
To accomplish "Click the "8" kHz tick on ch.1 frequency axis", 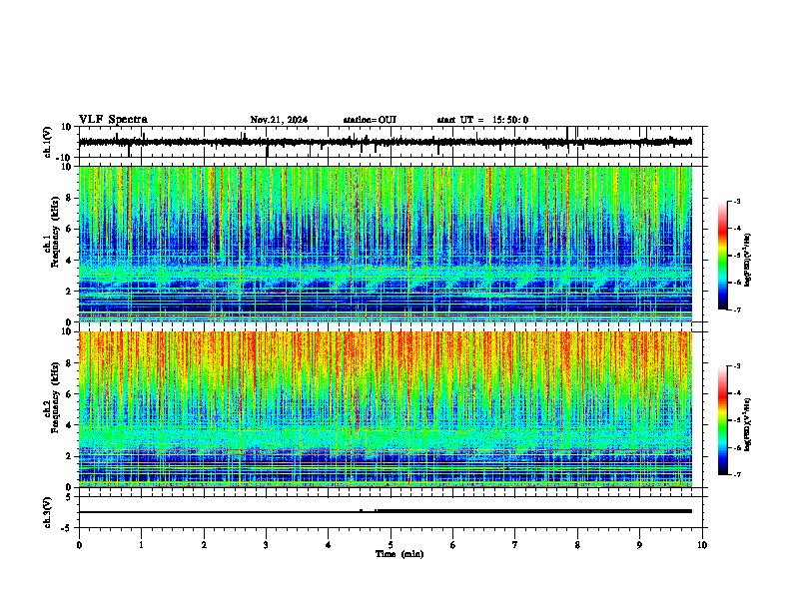I will 70,198.
